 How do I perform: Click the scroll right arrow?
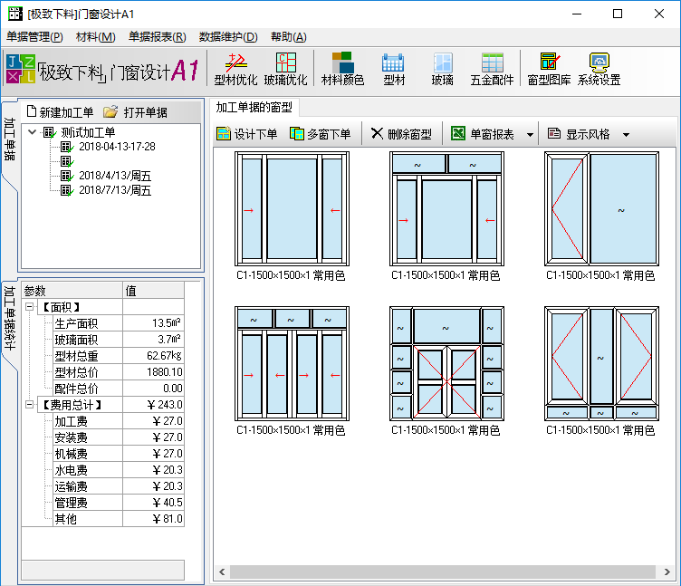667,572
